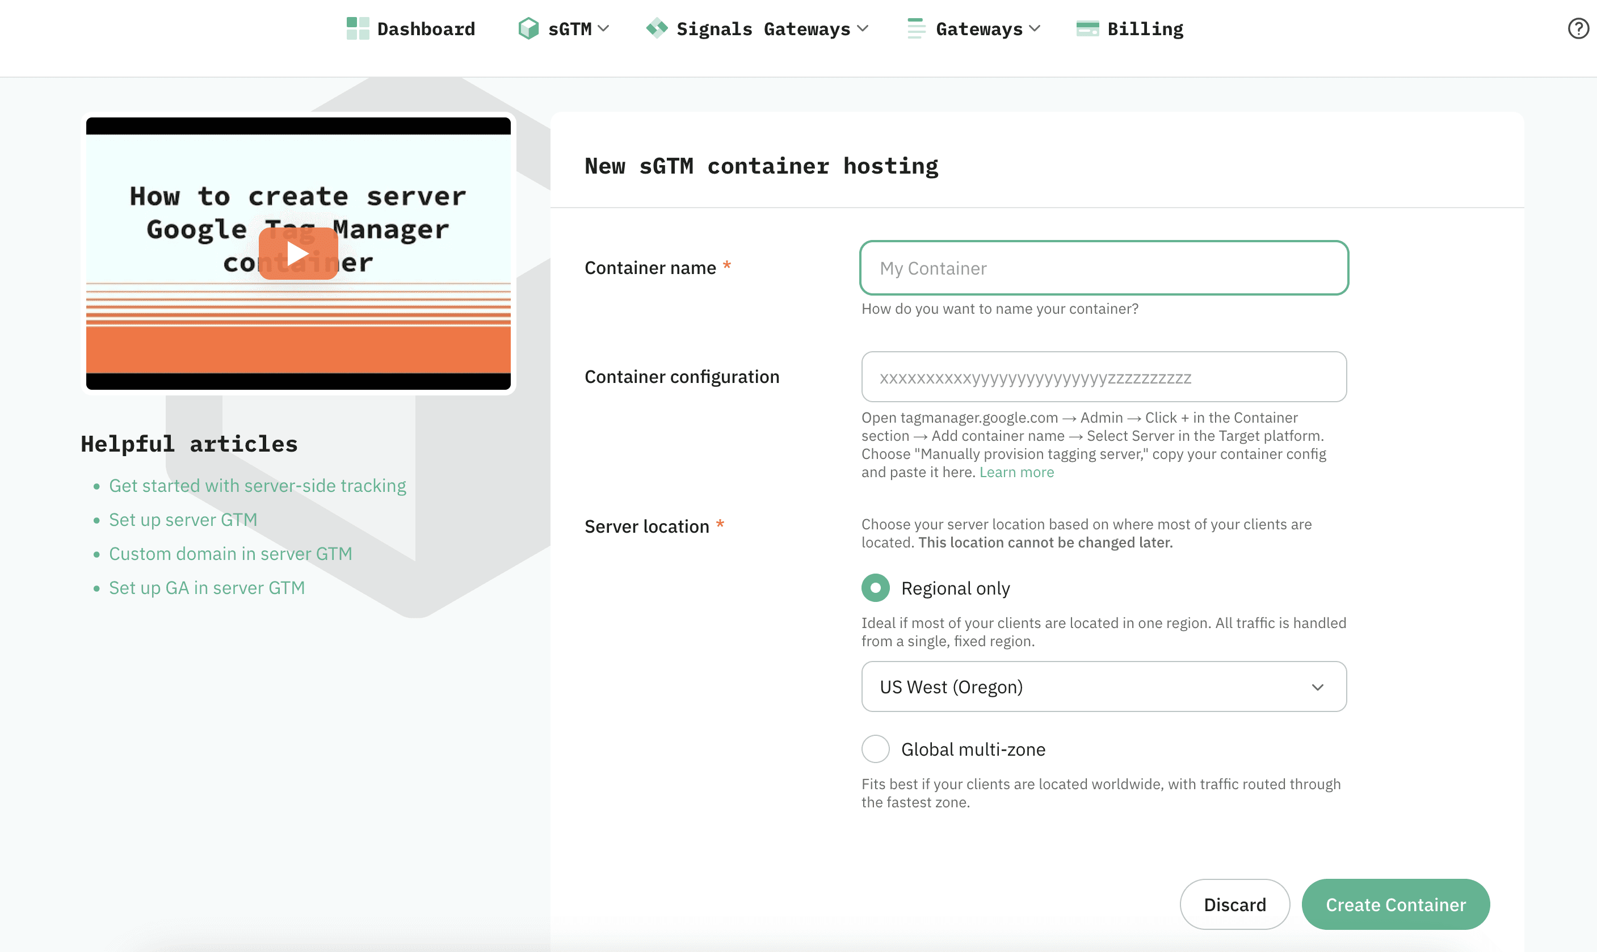Expand the Gateways menu chevron
1597x952 pixels.
pyautogui.click(x=1034, y=29)
